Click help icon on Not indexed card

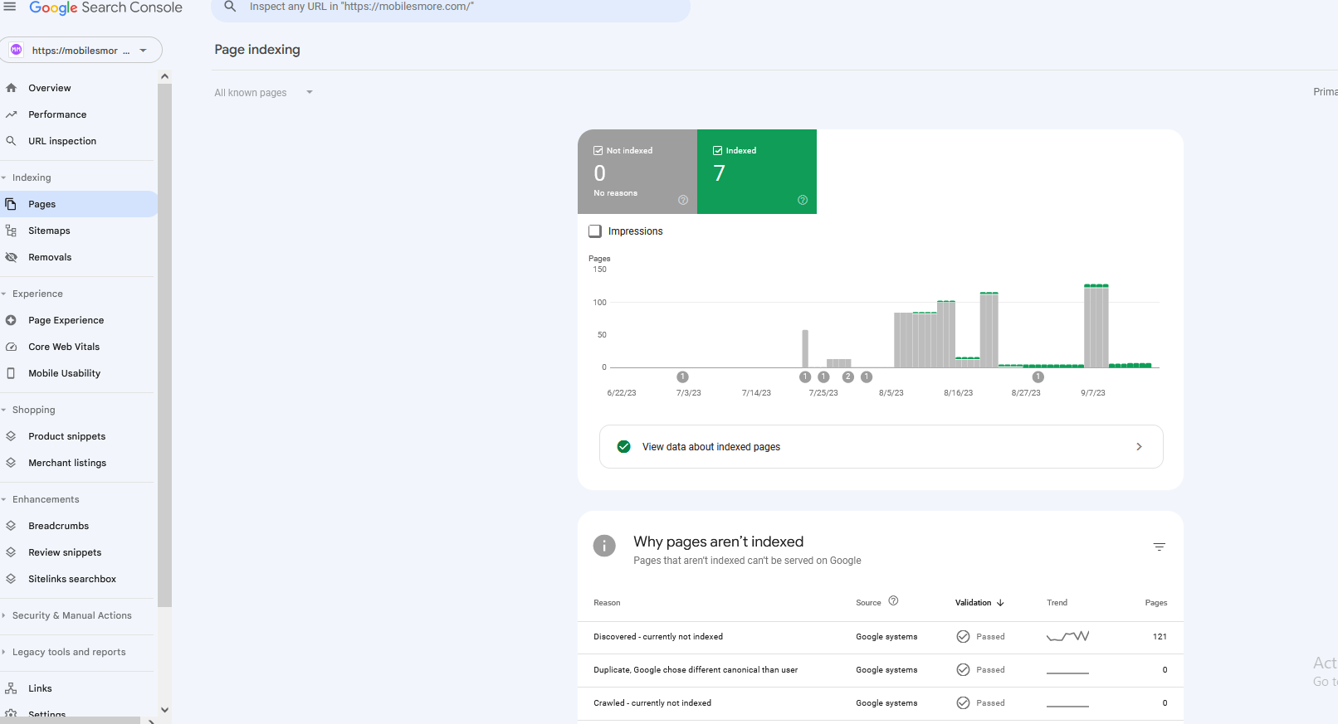click(x=683, y=200)
